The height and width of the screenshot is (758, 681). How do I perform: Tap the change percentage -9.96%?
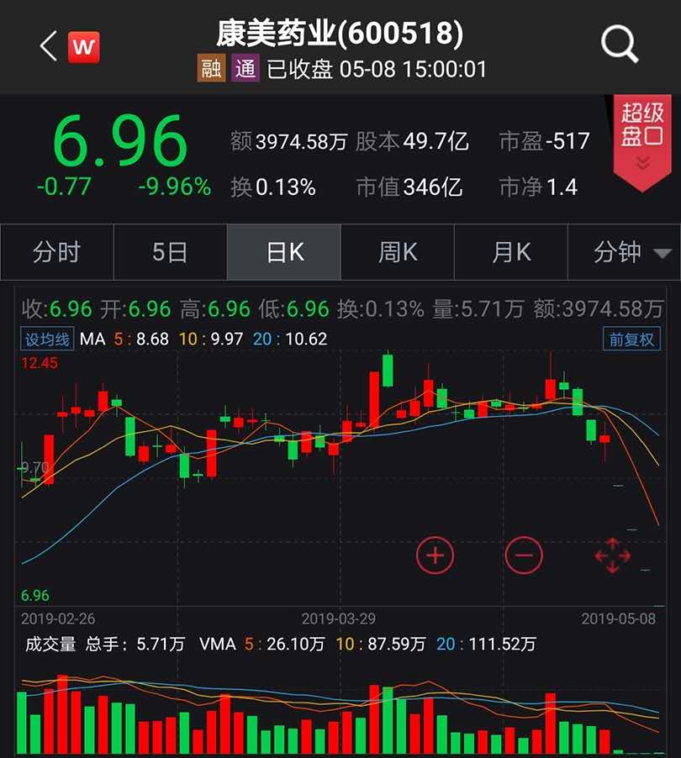pyautogui.click(x=175, y=187)
